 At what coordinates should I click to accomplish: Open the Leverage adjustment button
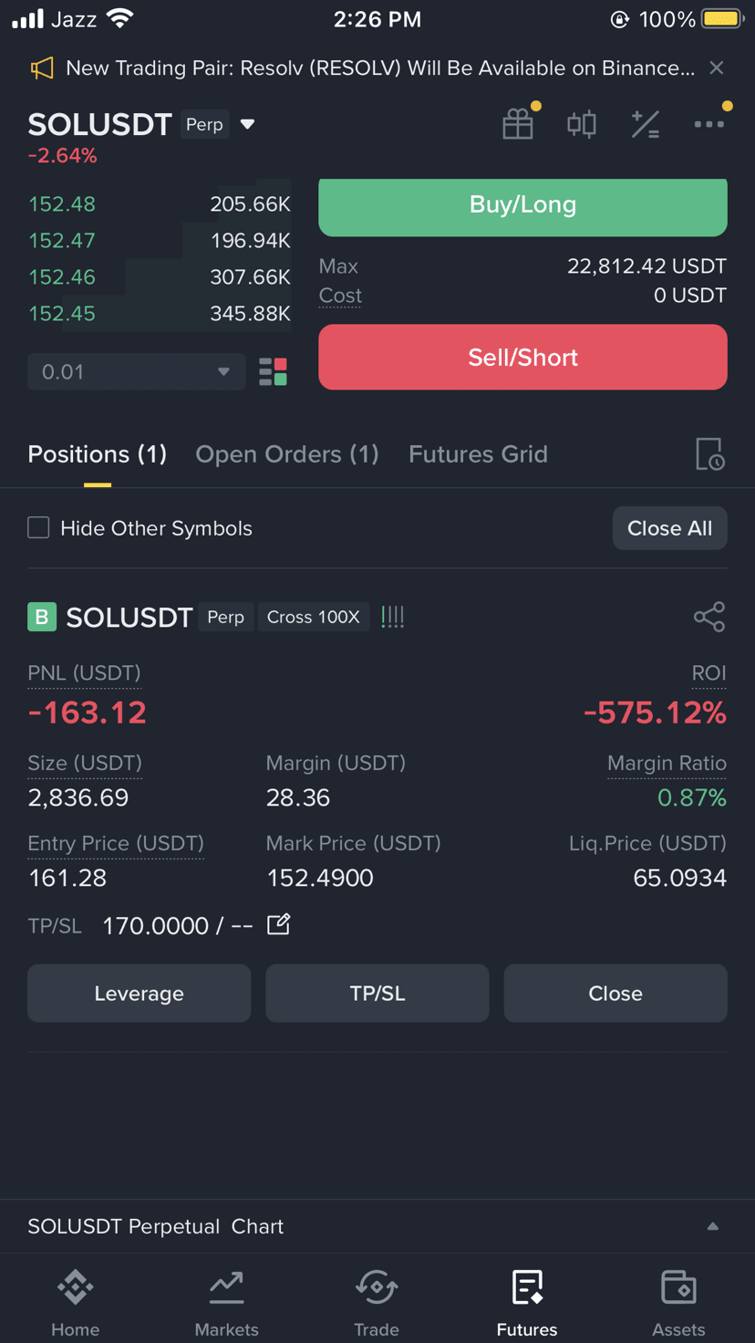pyautogui.click(x=140, y=994)
